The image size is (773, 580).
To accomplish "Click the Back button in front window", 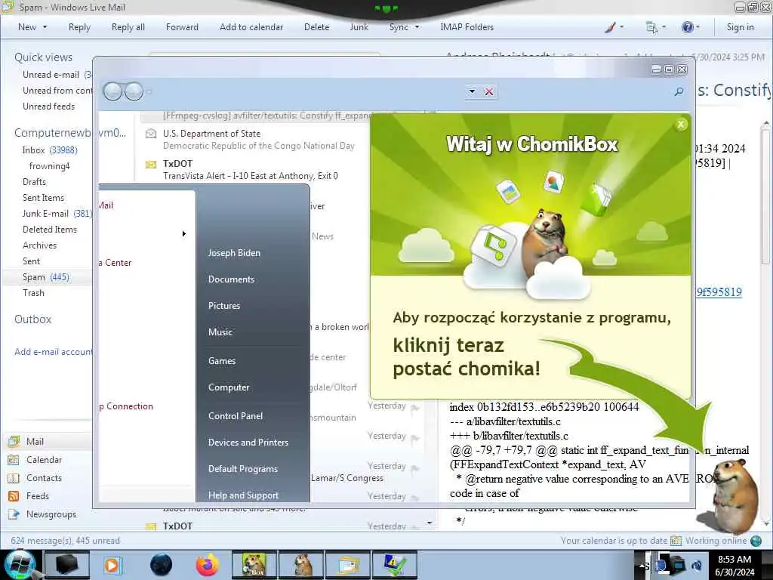I will click(113, 91).
